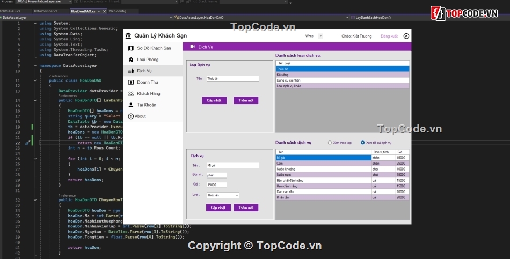
Task: Click the Khách Hàng people icon
Action: pos(130,93)
